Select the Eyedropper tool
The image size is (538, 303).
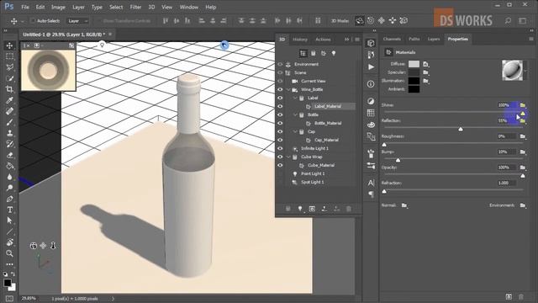[x=9, y=100]
